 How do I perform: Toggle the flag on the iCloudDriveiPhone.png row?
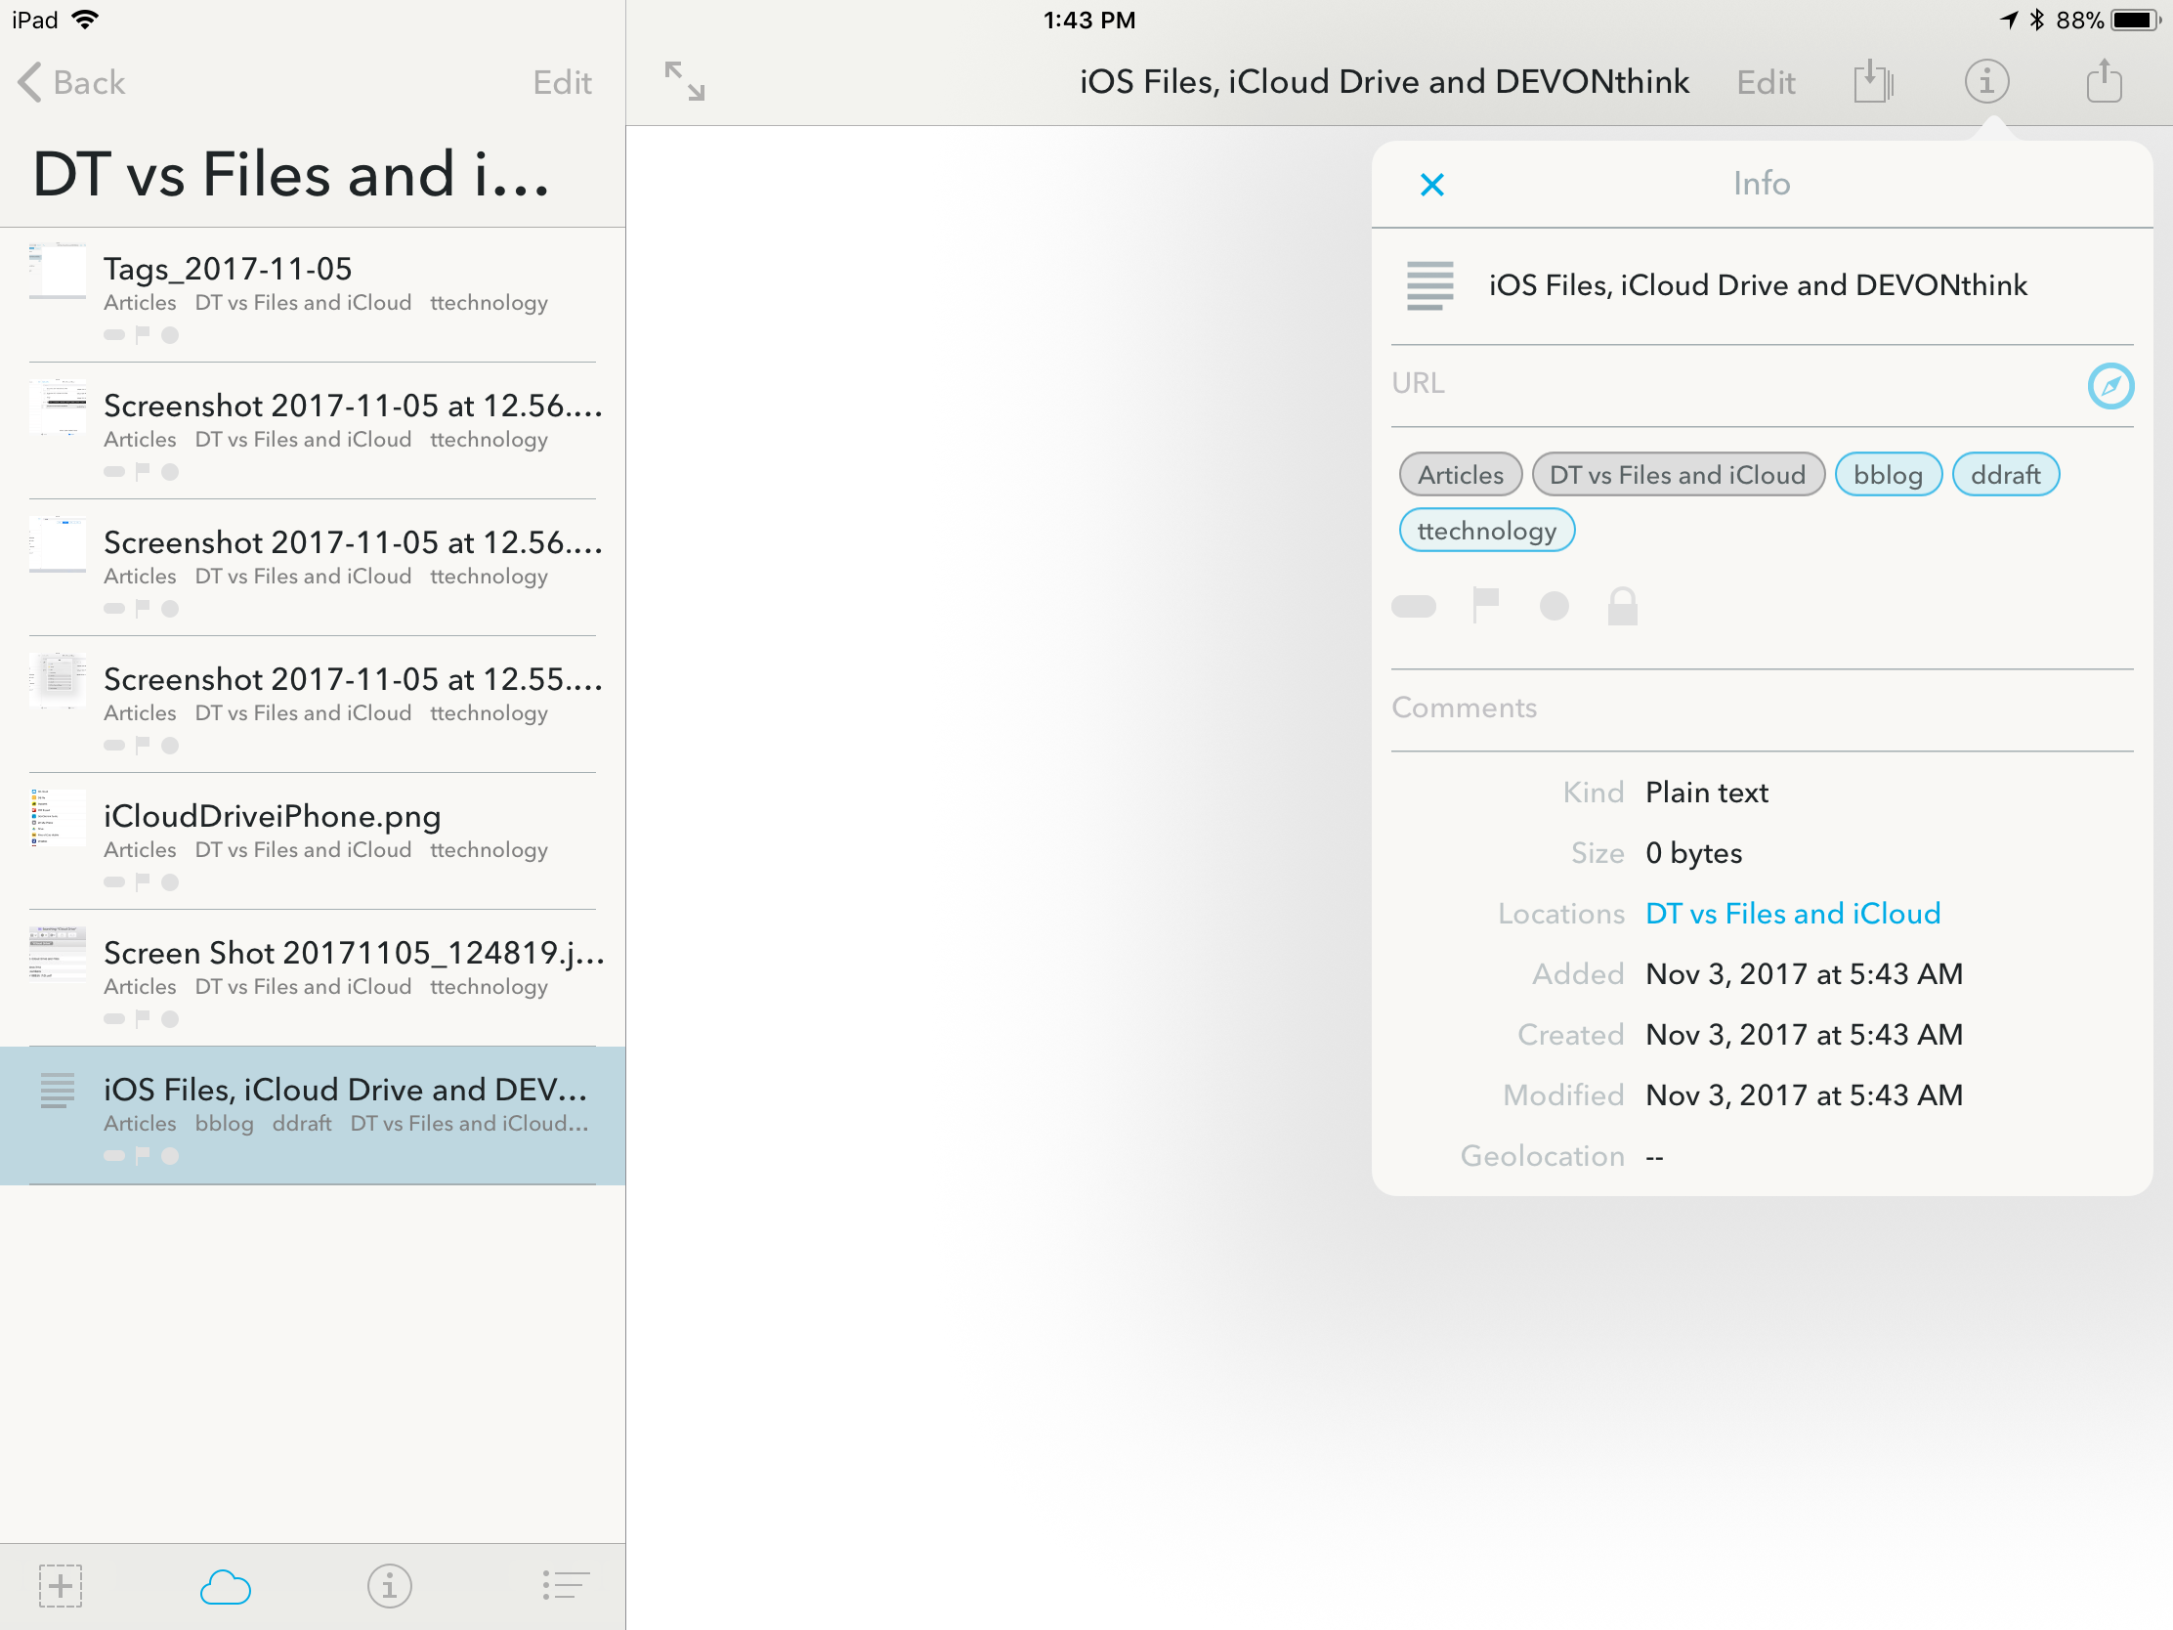[143, 881]
